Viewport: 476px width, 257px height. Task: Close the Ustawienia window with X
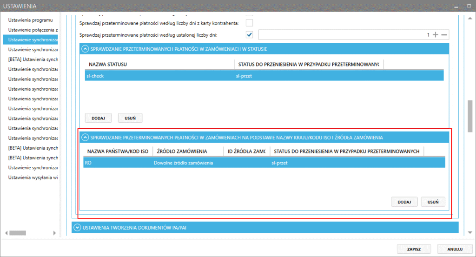(x=469, y=6)
